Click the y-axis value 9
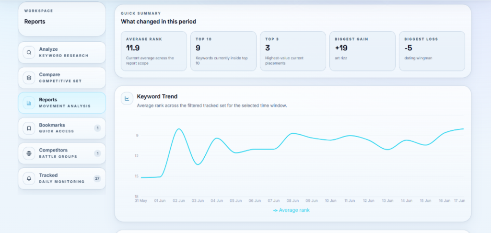The image size is (491, 233). 137,136
